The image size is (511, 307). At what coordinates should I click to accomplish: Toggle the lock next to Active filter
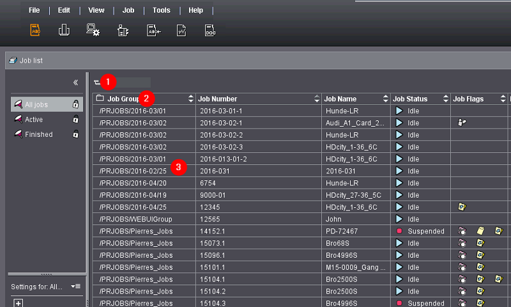(75, 120)
